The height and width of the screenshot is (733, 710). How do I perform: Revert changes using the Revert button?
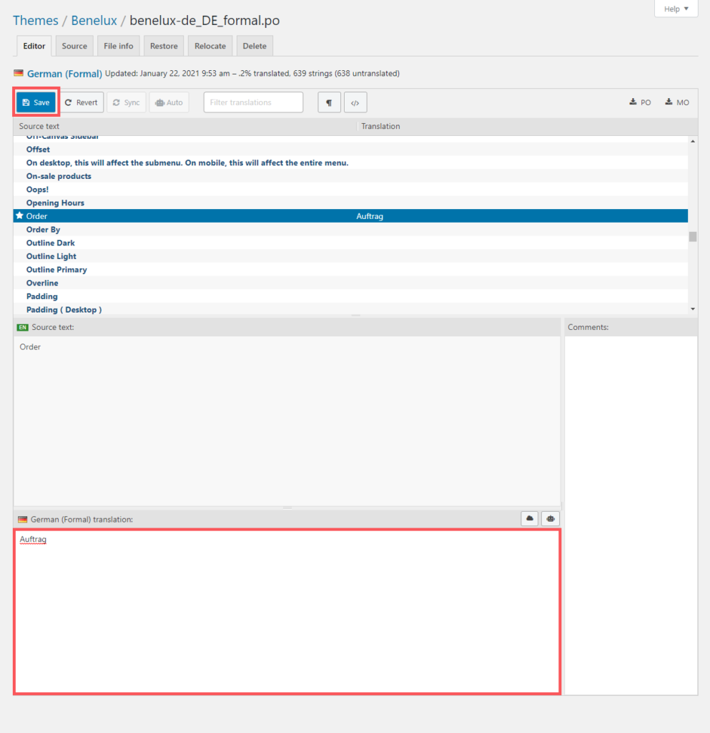(82, 102)
